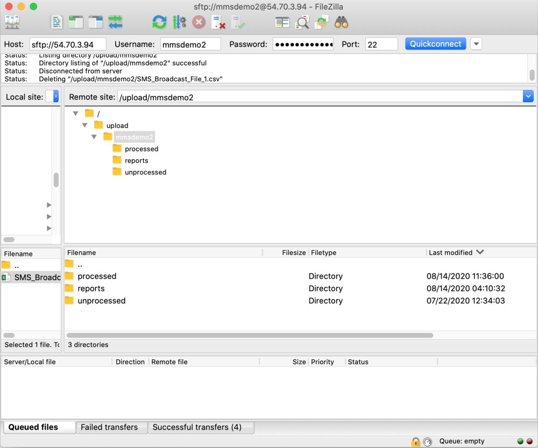Click the speed limits gauge icon
Screen dimensions: 538x448
(428, 442)
